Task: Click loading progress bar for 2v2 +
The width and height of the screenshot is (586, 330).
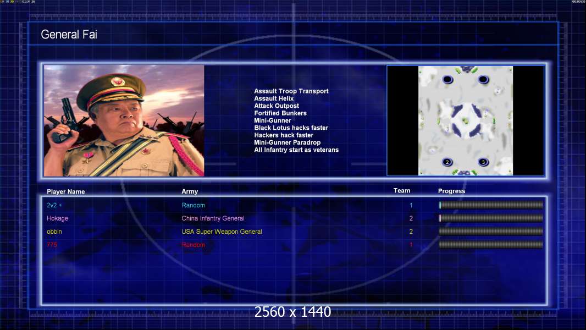Action: (491, 205)
